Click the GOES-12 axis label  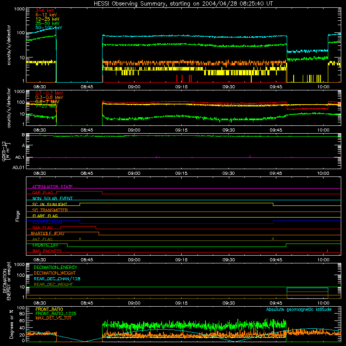pos(6,151)
